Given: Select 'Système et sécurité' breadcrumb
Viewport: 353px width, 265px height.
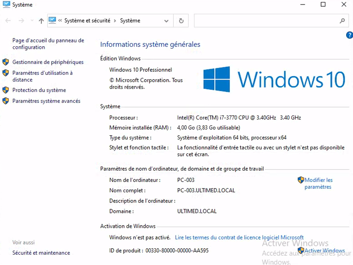Looking at the screenshot, I should 87,21.
